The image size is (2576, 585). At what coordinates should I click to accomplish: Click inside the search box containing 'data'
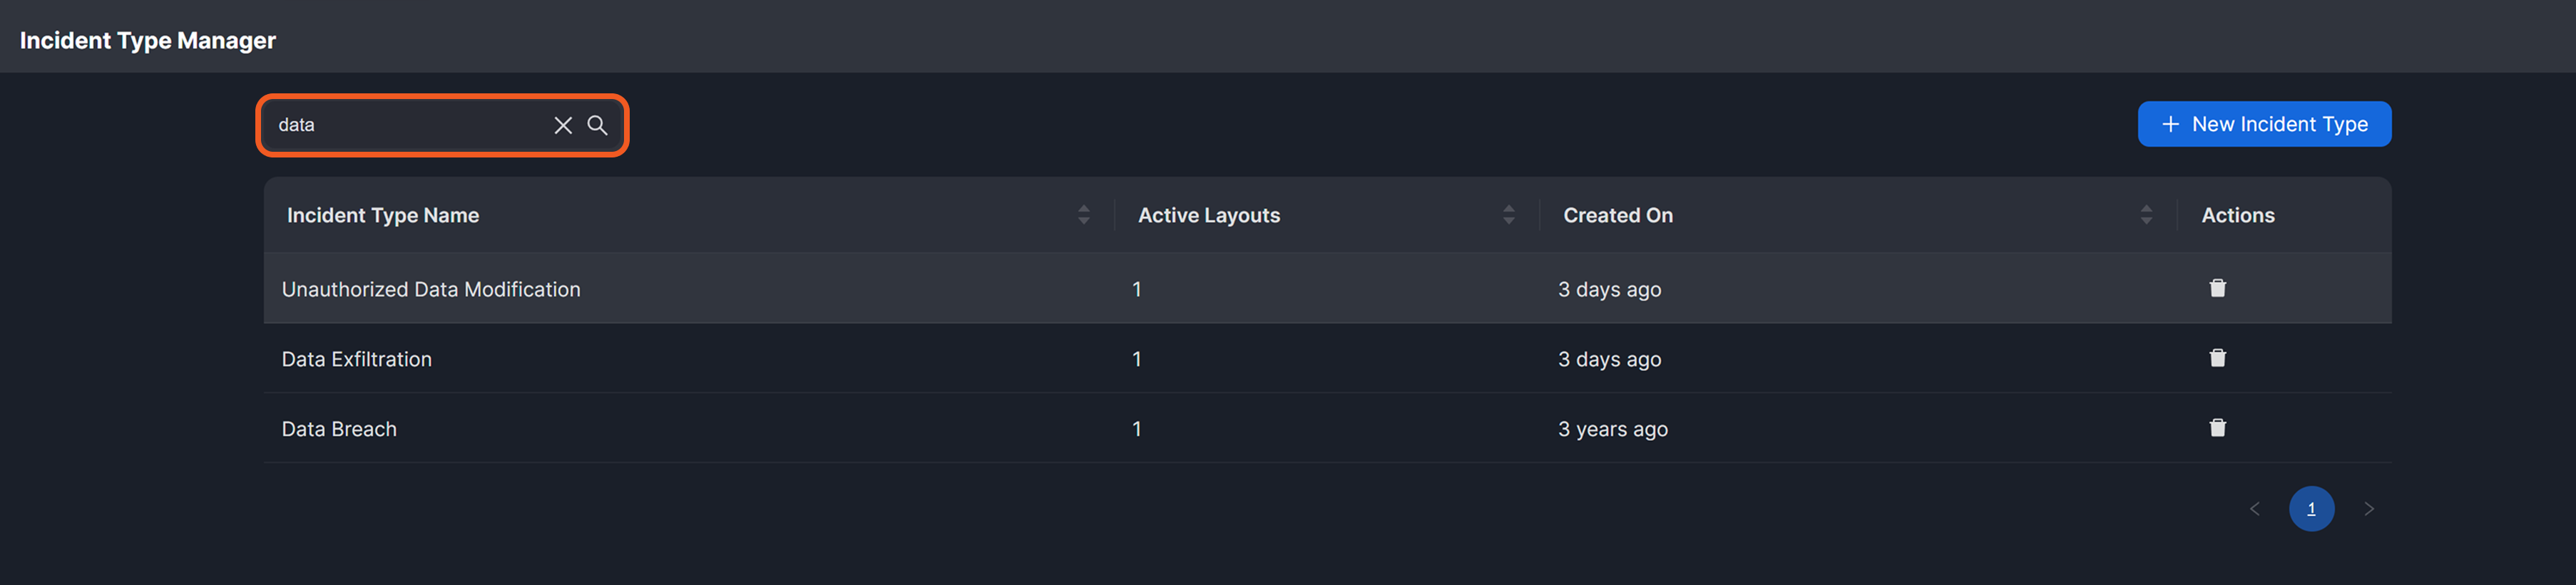410,125
